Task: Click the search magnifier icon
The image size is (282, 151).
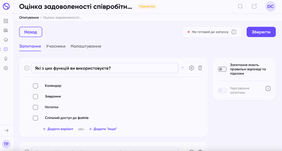Action: pyautogui.click(x=240, y=6)
